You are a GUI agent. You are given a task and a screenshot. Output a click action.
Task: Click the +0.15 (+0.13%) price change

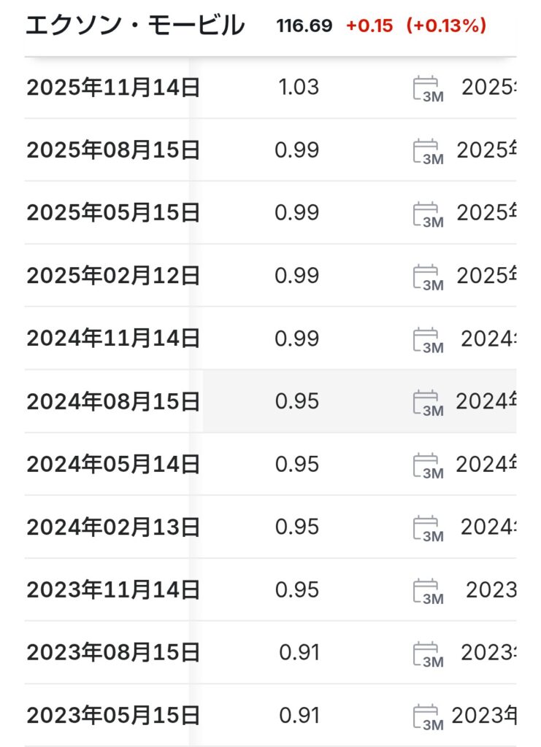tap(416, 26)
